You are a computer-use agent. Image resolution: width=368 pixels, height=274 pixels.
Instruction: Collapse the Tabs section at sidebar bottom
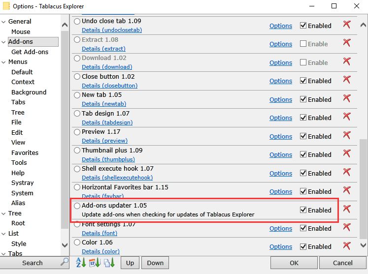pyautogui.click(x=3, y=254)
